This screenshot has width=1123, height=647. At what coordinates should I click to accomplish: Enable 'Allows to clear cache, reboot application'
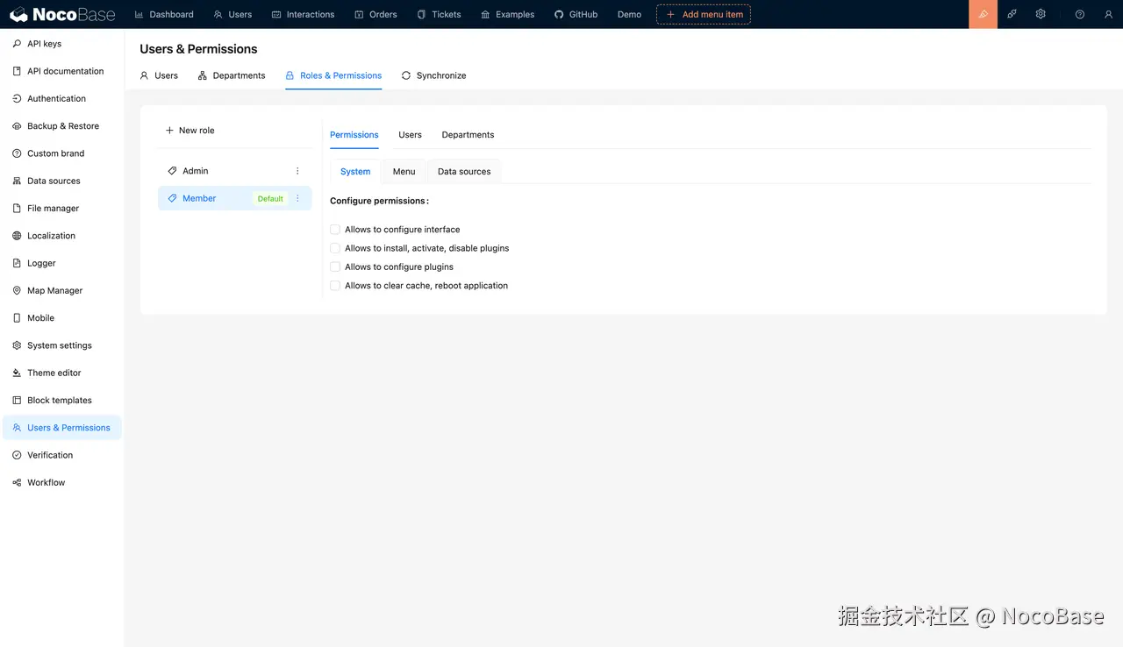[x=335, y=285]
